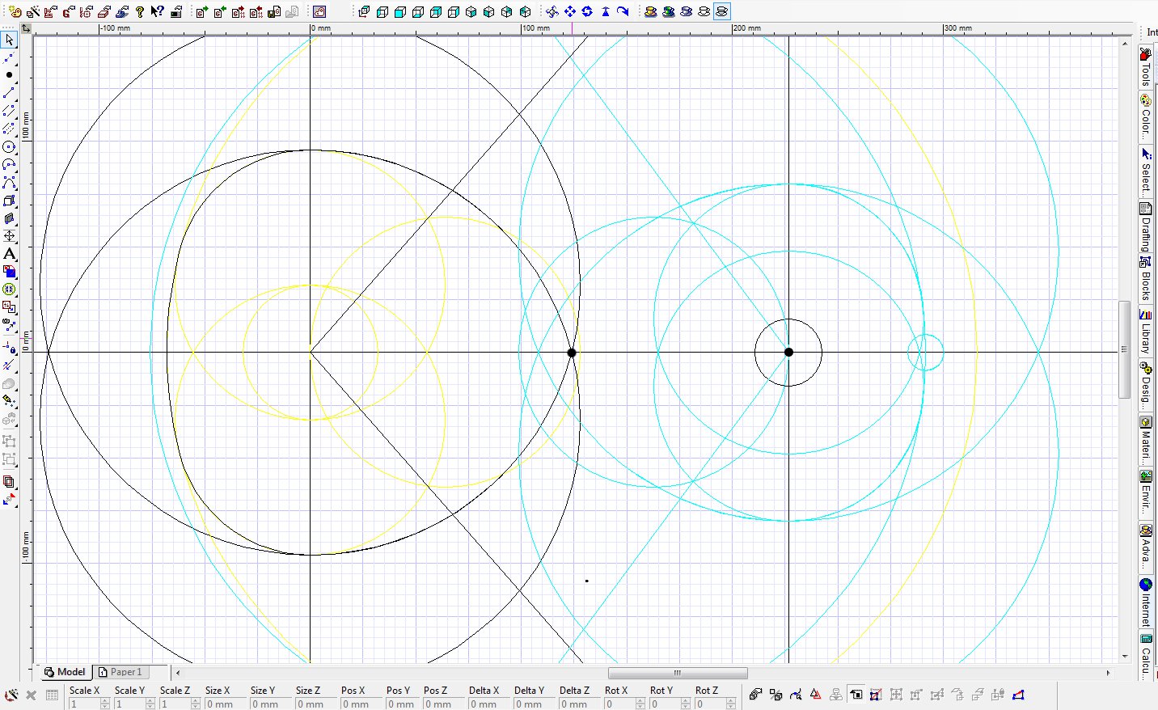Viewport: 1158px width, 710px height.
Task: Click the cancel X icon in inspector bar
Action: pyautogui.click(x=31, y=695)
